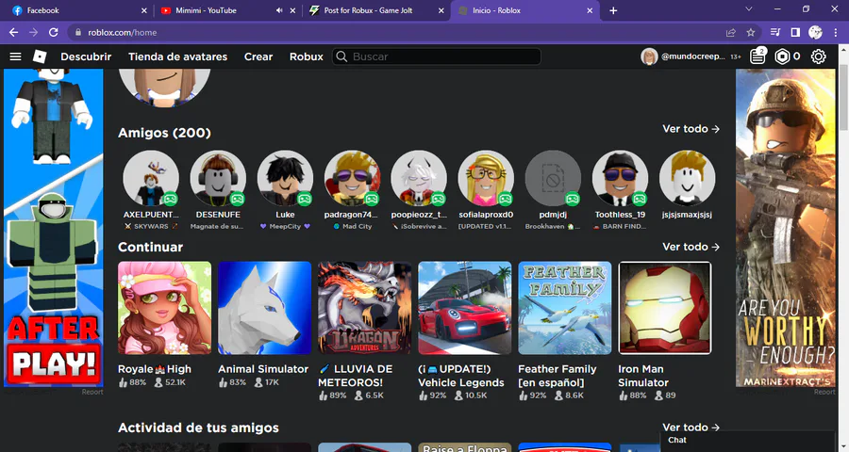Open the Robux balance icon
The width and height of the screenshot is (849, 452).
point(782,56)
